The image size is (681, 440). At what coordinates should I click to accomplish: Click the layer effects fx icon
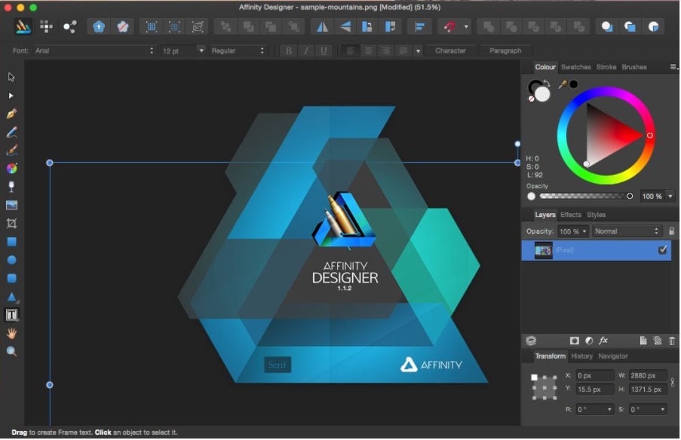click(x=603, y=341)
